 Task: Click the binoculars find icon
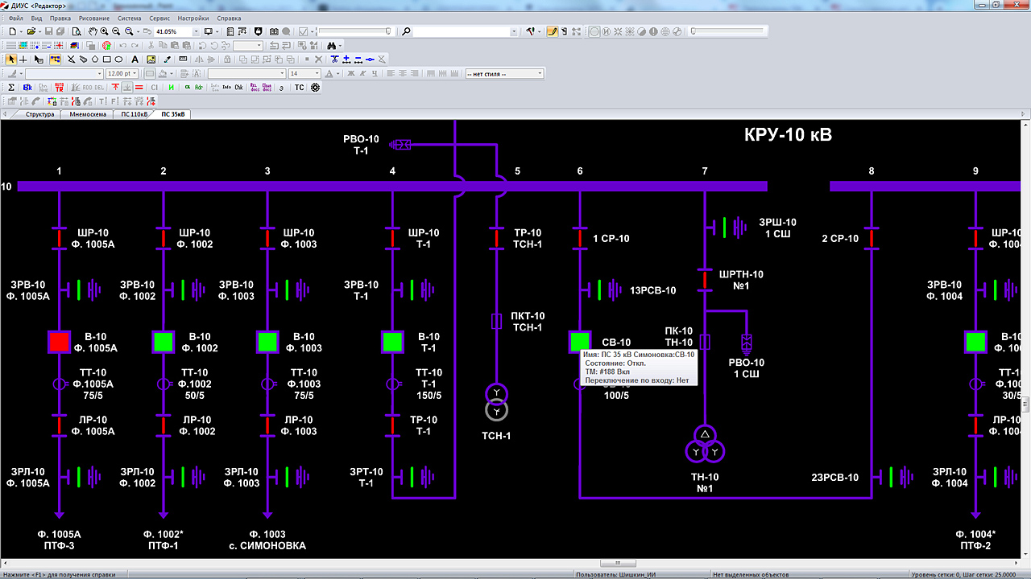[332, 46]
